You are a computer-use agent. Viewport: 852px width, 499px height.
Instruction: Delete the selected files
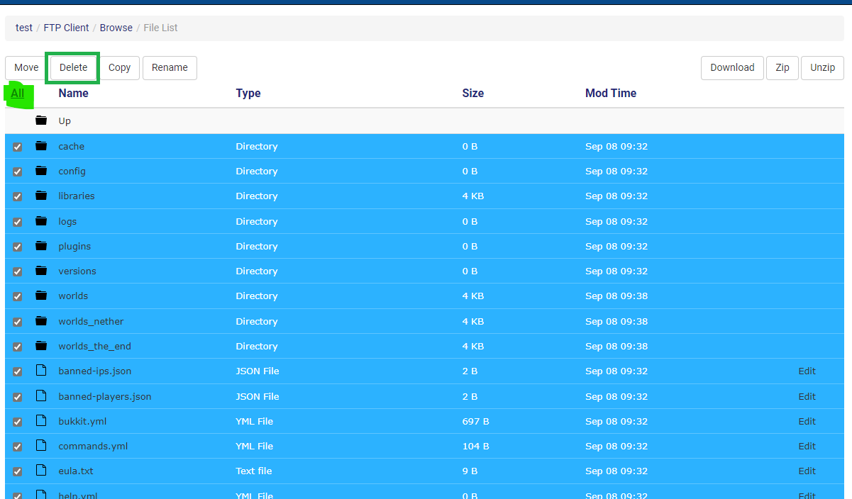[73, 68]
